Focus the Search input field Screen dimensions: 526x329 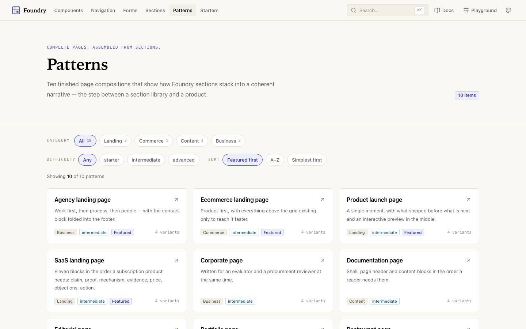pyautogui.click(x=387, y=10)
